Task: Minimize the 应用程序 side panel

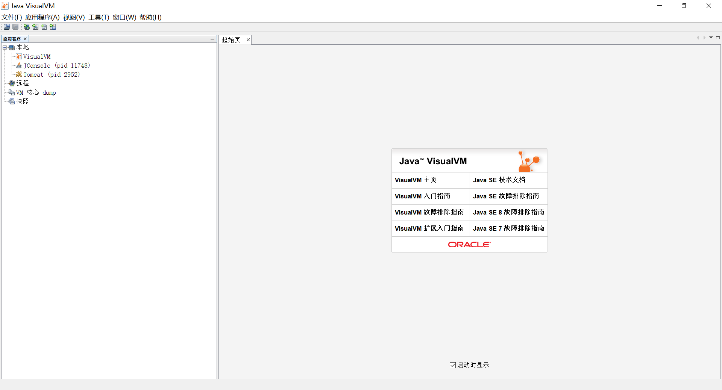Action: tap(212, 39)
